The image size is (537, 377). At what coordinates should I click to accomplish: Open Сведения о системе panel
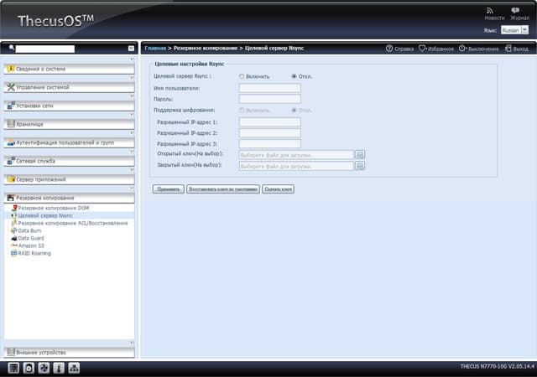(x=69, y=69)
